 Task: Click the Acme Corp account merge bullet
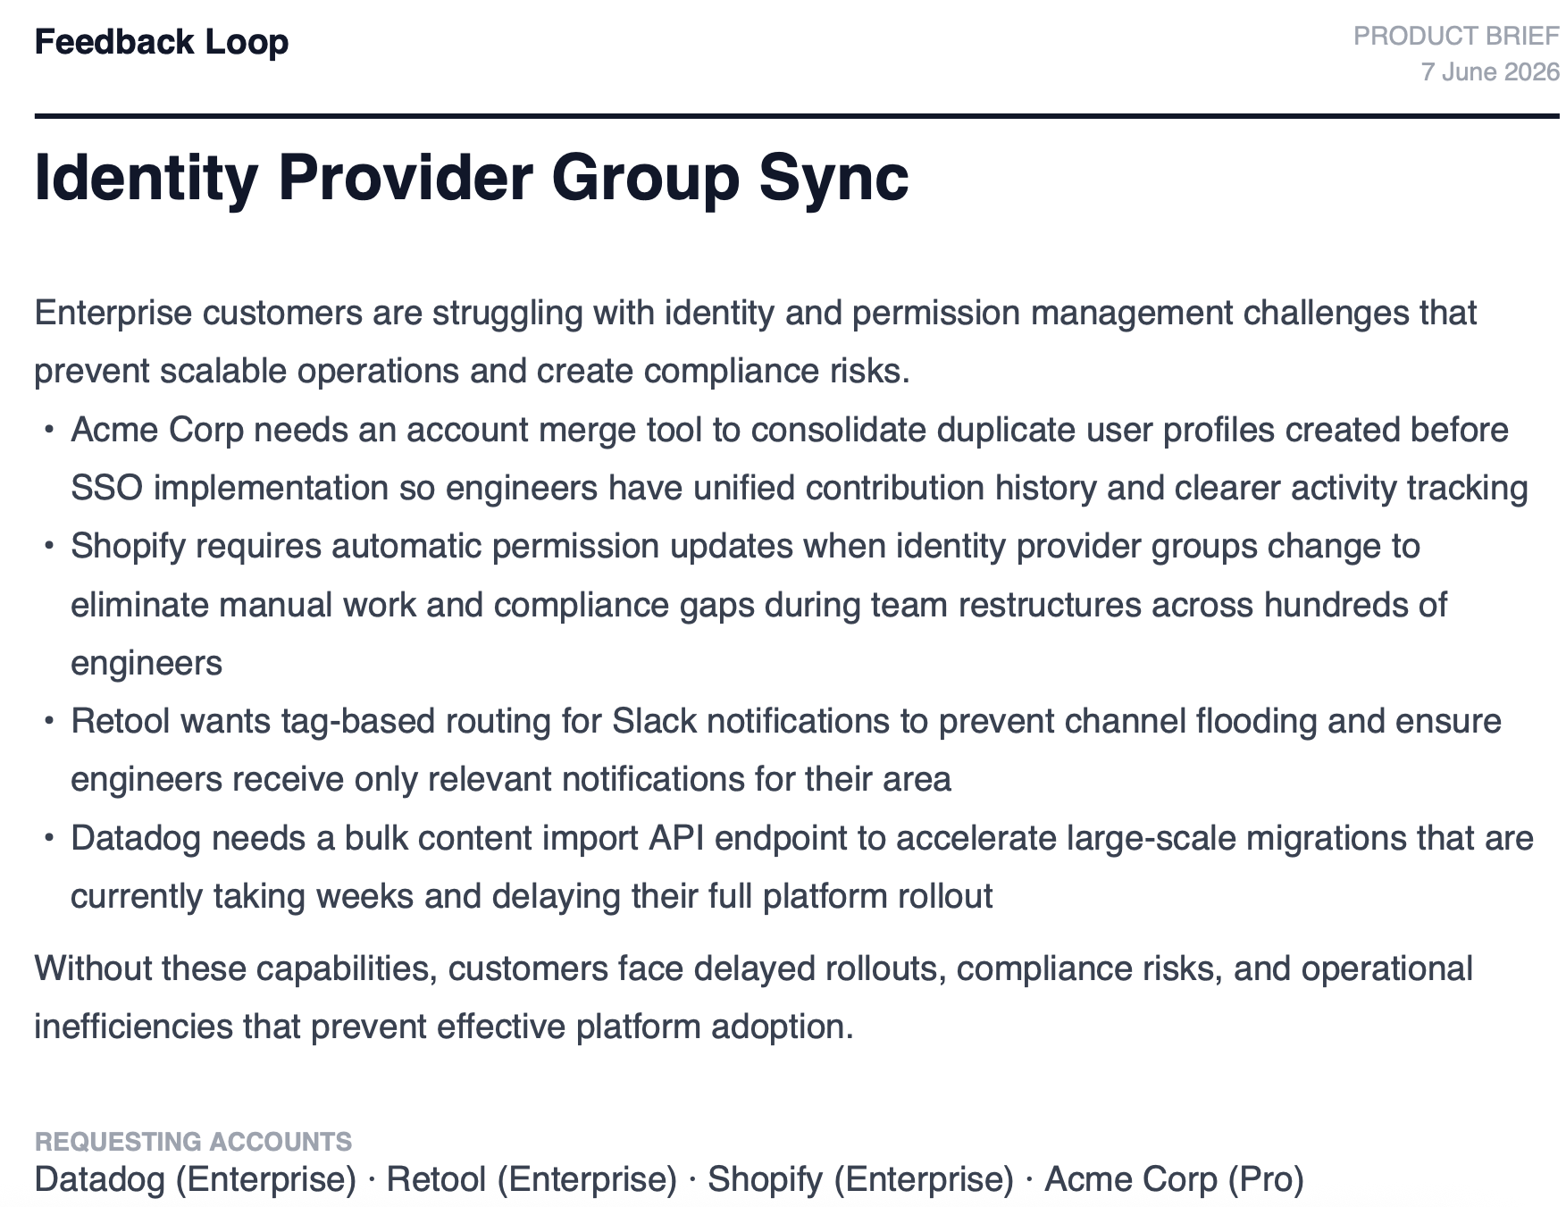tap(800, 459)
